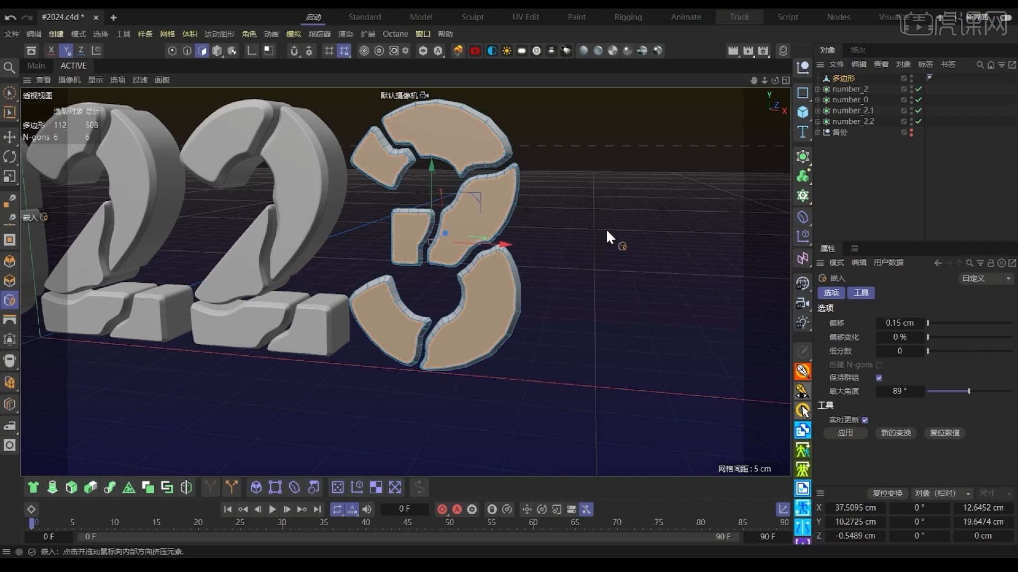Go back in Attribute Manager history
The height and width of the screenshot is (572, 1018).
[x=938, y=263]
